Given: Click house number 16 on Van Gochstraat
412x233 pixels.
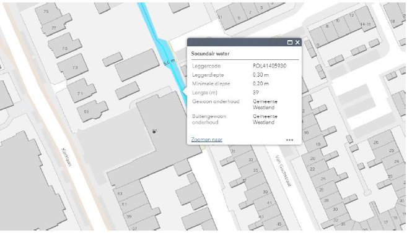Looking at the screenshot, I should [307, 133].
